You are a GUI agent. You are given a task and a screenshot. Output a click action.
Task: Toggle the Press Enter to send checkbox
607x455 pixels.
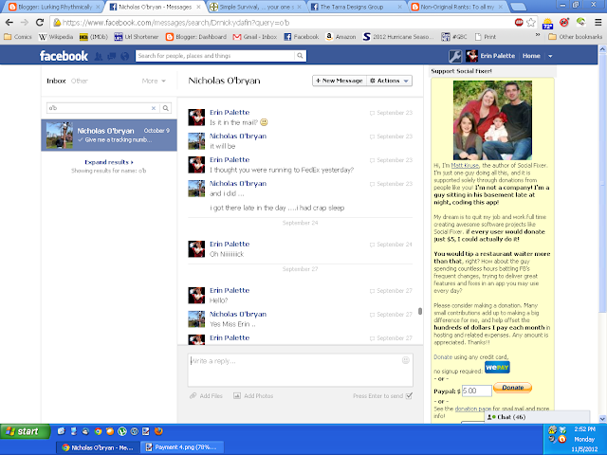[409, 396]
